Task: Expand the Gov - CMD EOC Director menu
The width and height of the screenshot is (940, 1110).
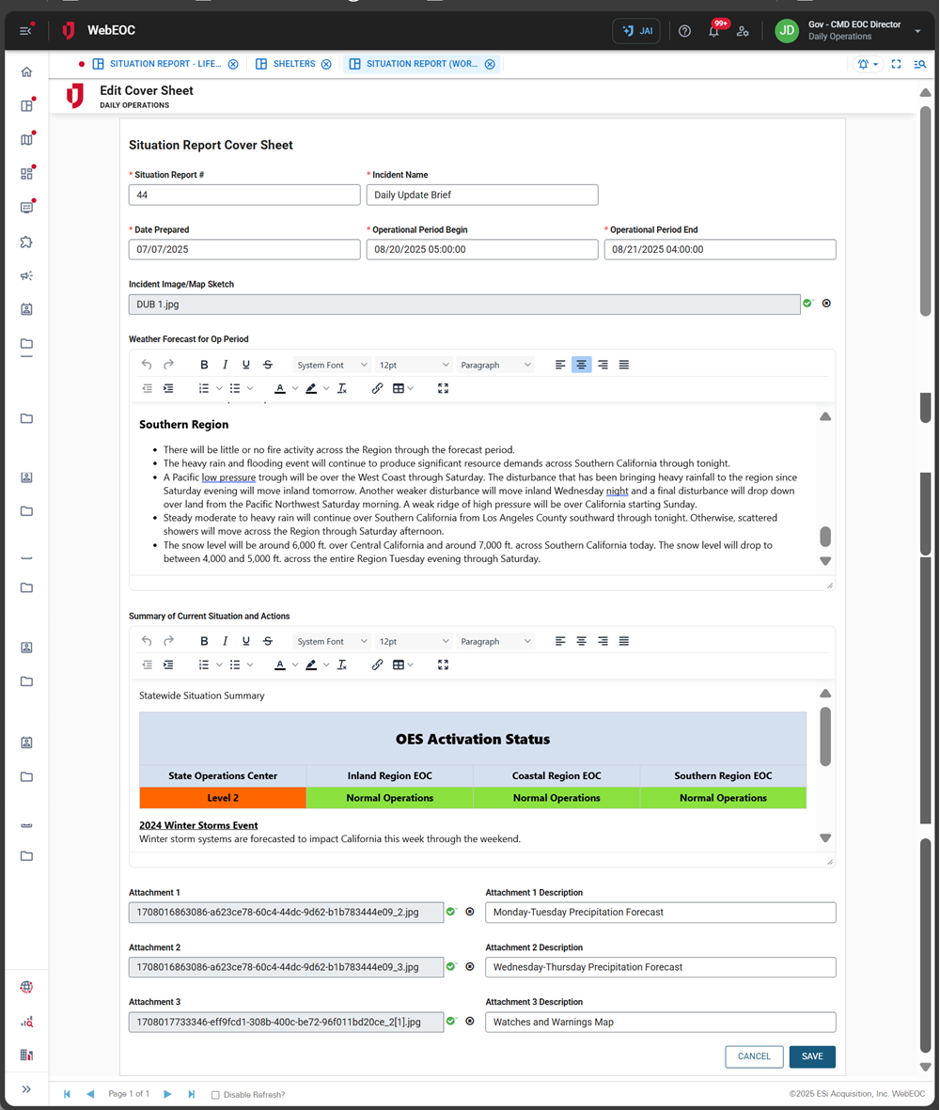Action: click(x=917, y=31)
